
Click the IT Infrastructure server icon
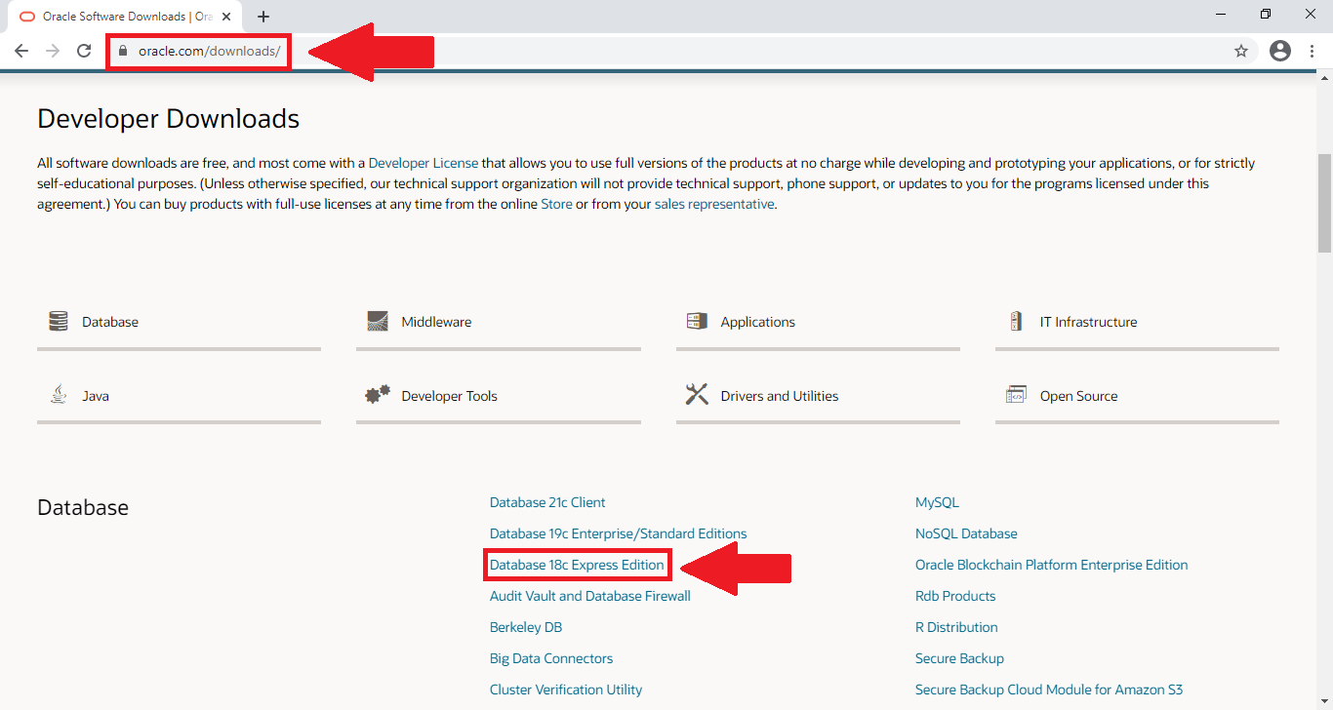[x=1016, y=322]
